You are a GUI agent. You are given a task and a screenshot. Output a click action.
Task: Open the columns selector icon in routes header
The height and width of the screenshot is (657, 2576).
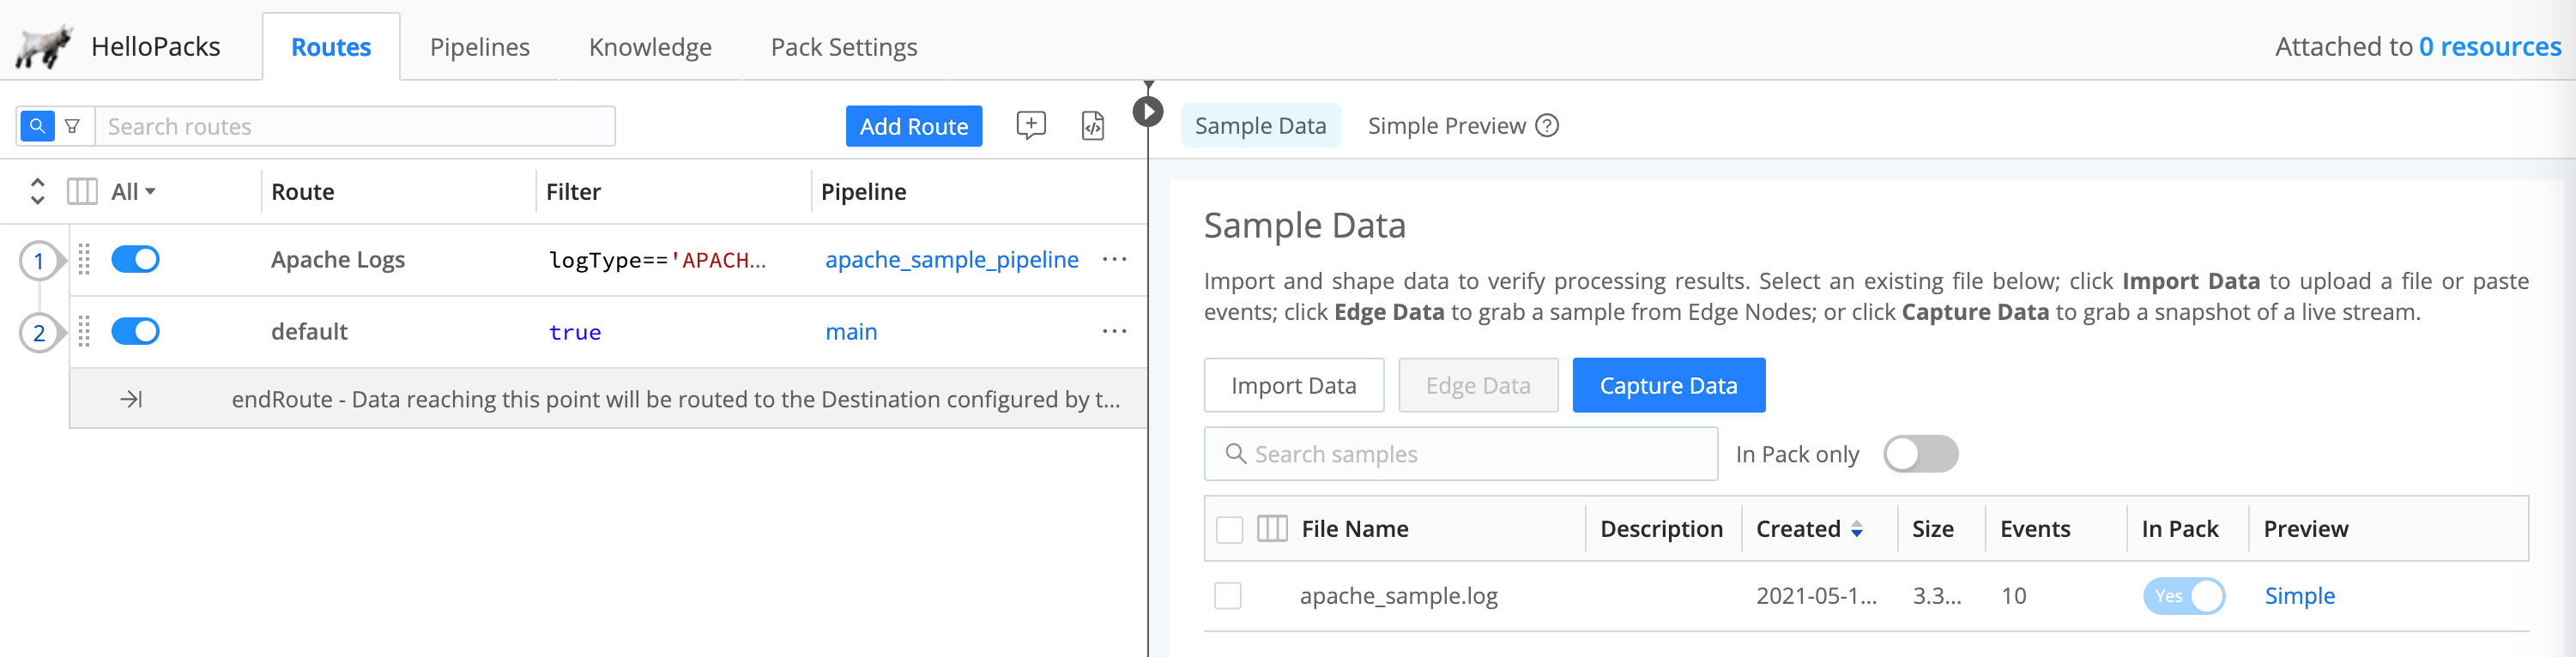coord(82,191)
